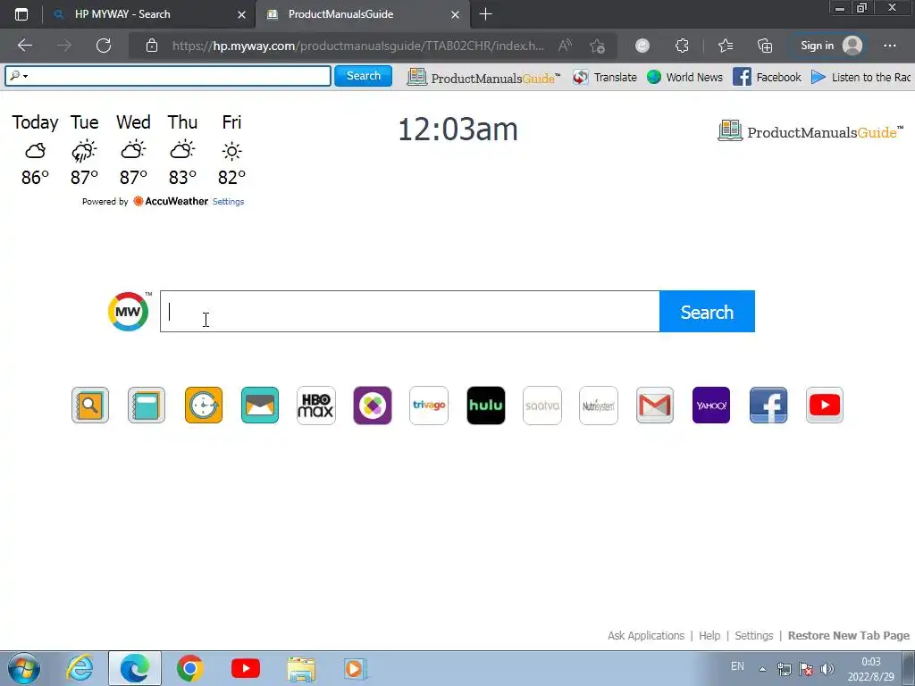The image size is (915, 686).
Task: Open the Favorites star list
Action: [x=726, y=46]
